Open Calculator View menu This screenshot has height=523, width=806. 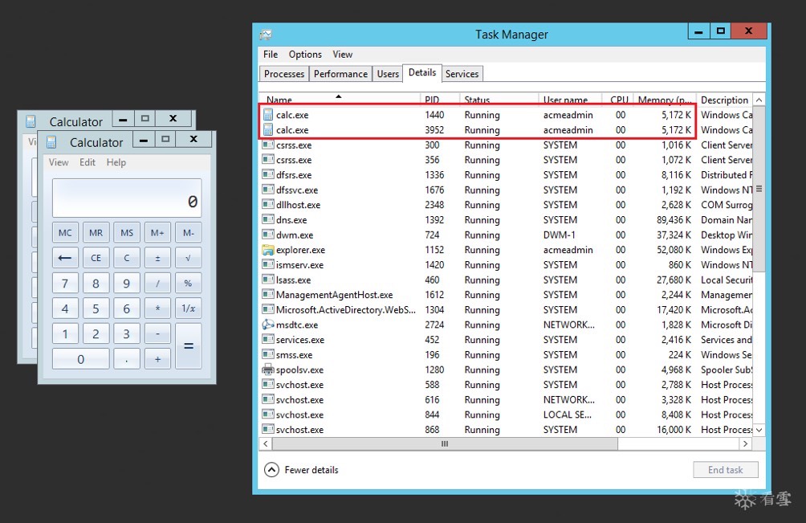tap(59, 162)
